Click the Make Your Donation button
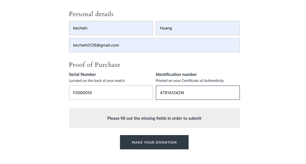This screenshot has height=164, width=306. pyautogui.click(x=154, y=142)
